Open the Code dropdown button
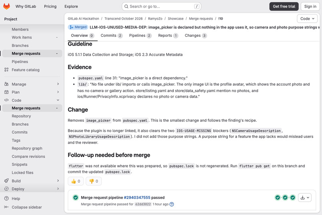Screen dimensions: 322x215 (x=307, y=19)
